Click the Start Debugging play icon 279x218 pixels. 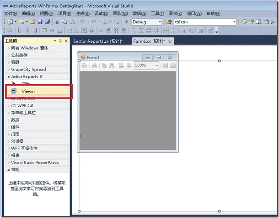126,22
